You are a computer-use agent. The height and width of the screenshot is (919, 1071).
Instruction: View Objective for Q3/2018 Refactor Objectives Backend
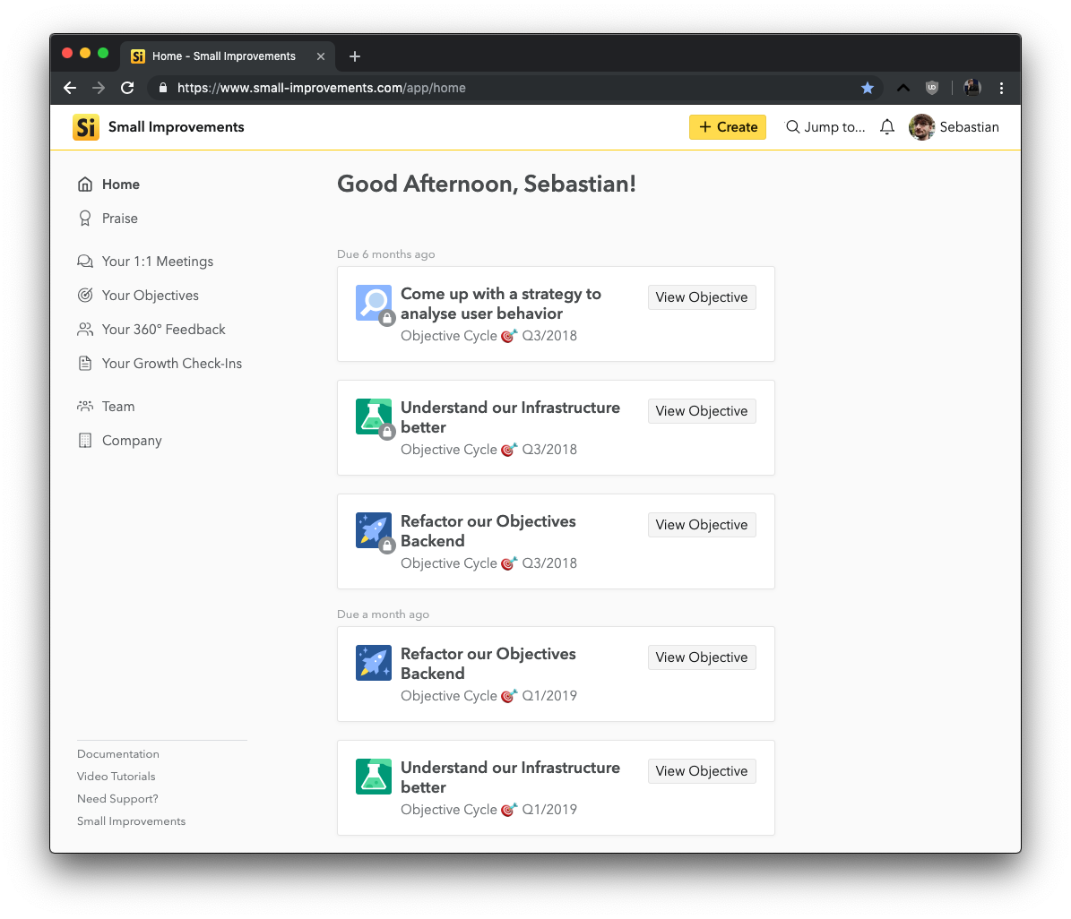tap(702, 525)
